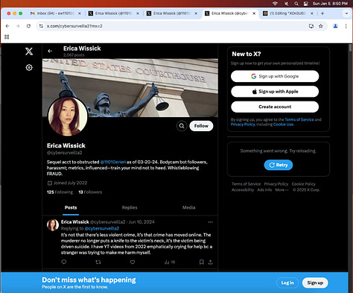Close the active Erica Wissick @cyber tab
The height and width of the screenshot is (293, 353).
coord(254,13)
